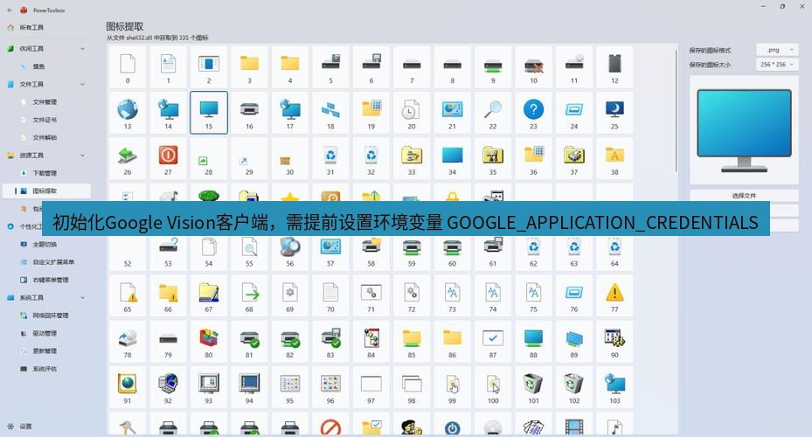Open 系统评估 in sidebar
This screenshot has height=437, width=812.
coord(45,369)
